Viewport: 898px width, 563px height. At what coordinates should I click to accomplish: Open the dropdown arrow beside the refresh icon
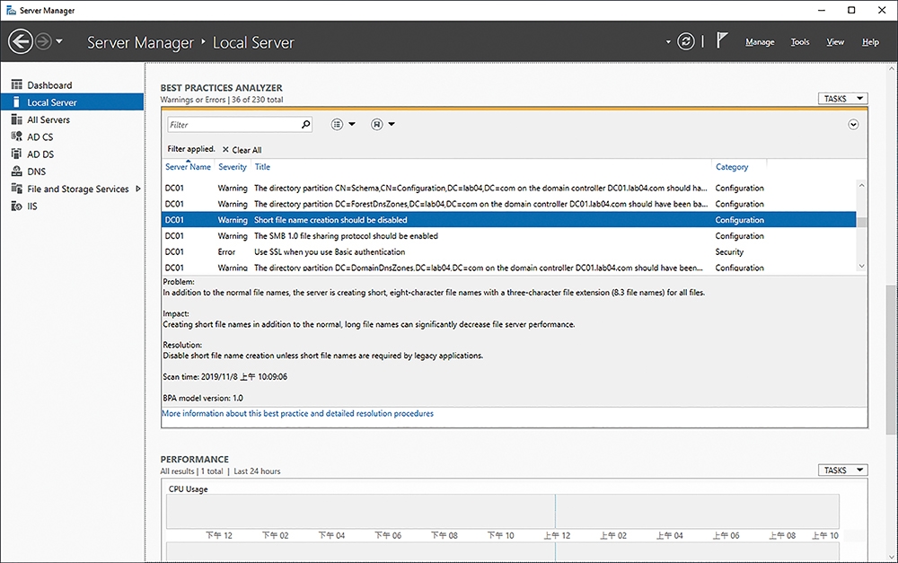pyautogui.click(x=668, y=42)
